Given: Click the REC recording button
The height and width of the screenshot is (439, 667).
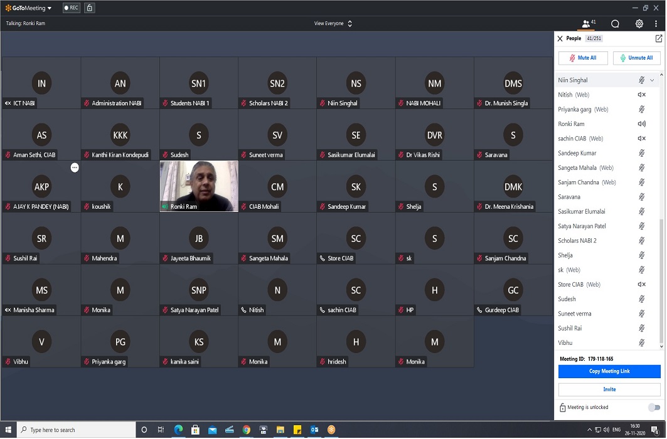Looking at the screenshot, I should (72, 8).
